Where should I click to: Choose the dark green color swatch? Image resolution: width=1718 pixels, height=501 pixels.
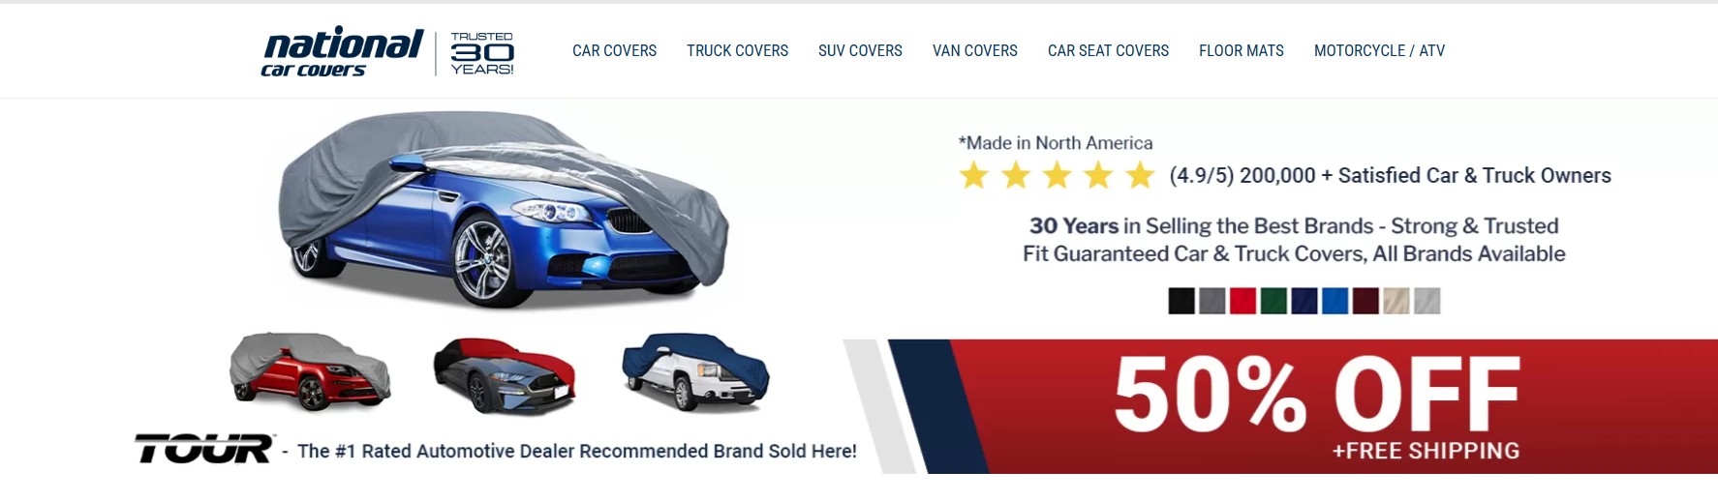coord(1273,301)
